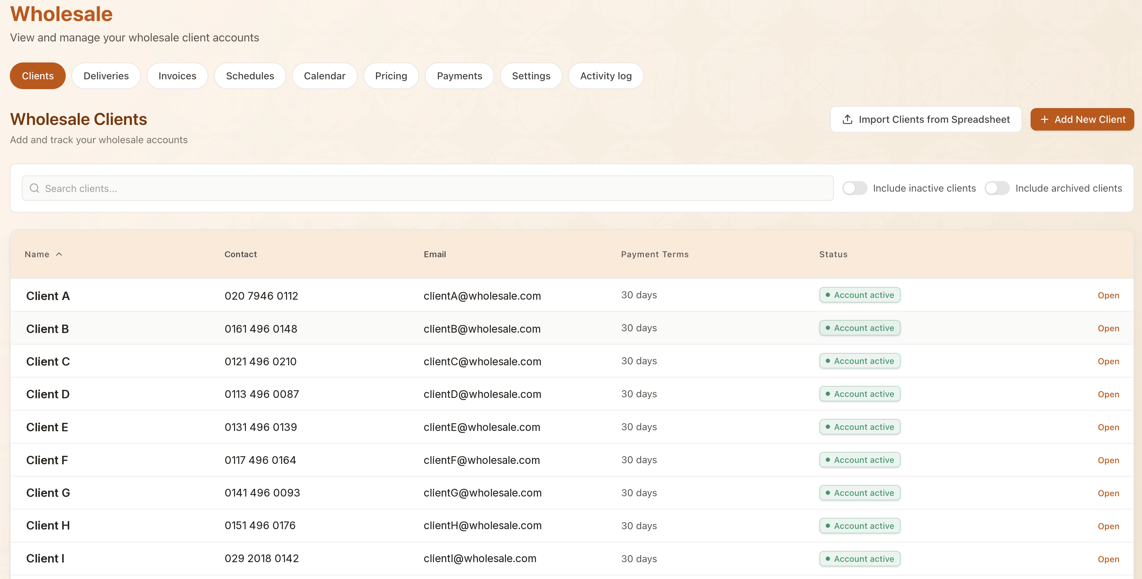Switch to the Deliveries tab

click(x=106, y=76)
